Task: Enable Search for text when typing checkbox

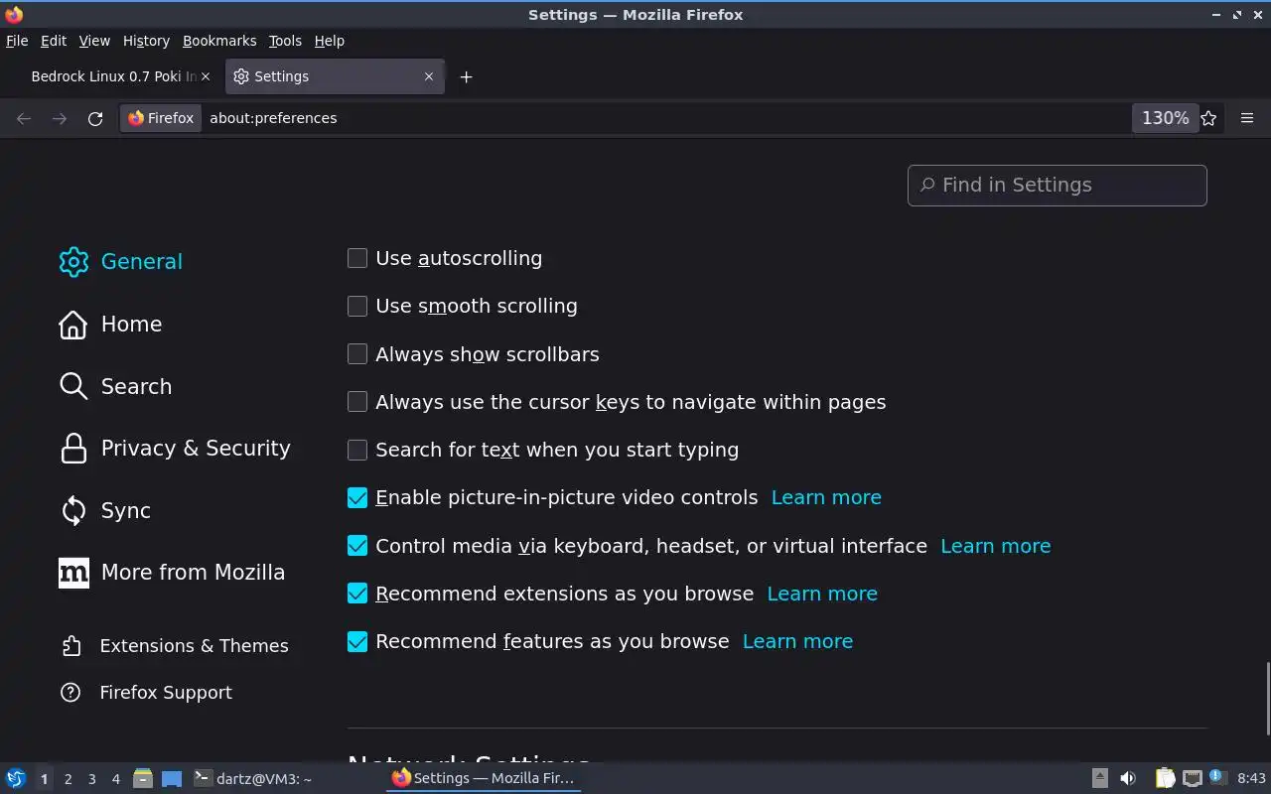Action: tap(357, 450)
